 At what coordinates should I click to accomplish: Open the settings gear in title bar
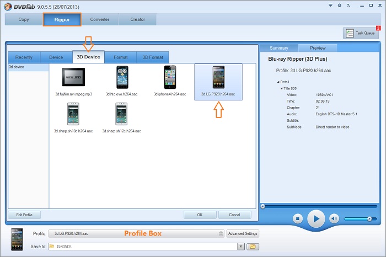click(x=340, y=5)
